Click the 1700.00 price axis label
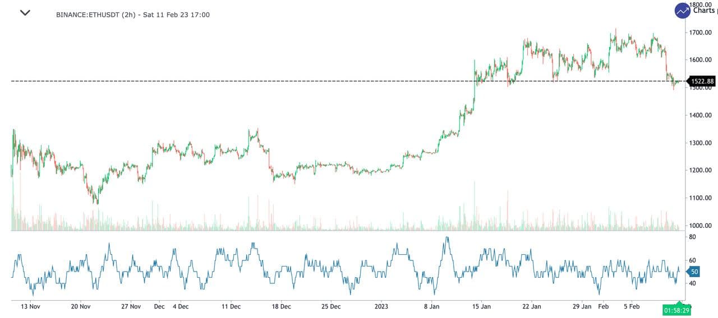Image resolution: width=718 pixels, height=318 pixels. (699, 32)
